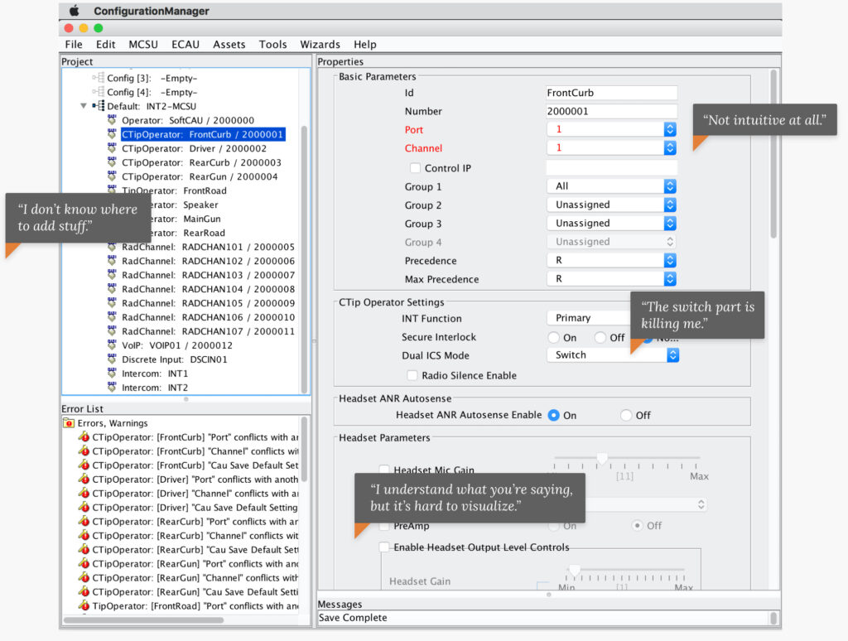Open the ConfigurationManager application menu

click(x=152, y=11)
